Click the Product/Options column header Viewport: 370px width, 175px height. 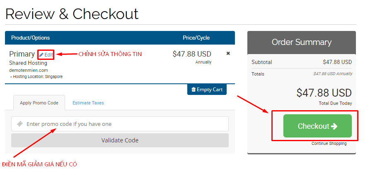click(x=30, y=38)
